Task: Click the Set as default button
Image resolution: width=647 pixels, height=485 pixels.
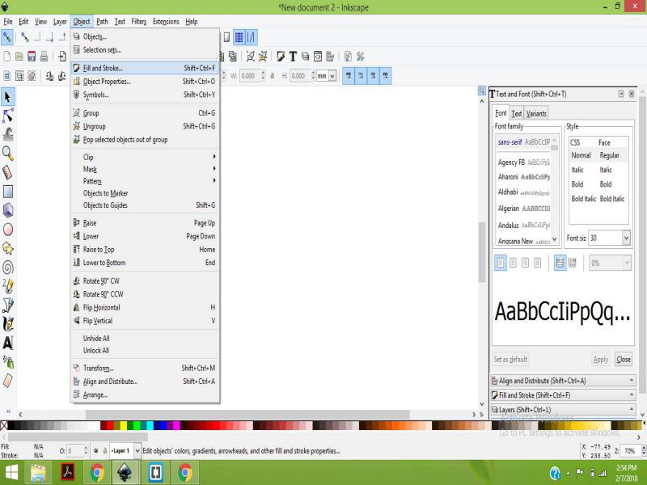Action: coord(510,359)
